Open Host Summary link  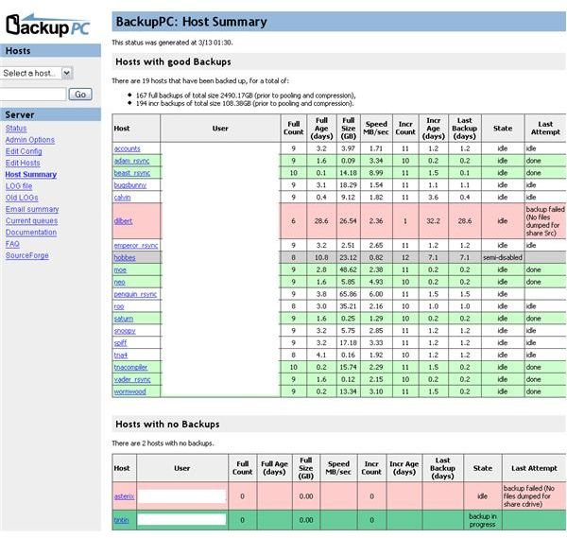coord(31,174)
